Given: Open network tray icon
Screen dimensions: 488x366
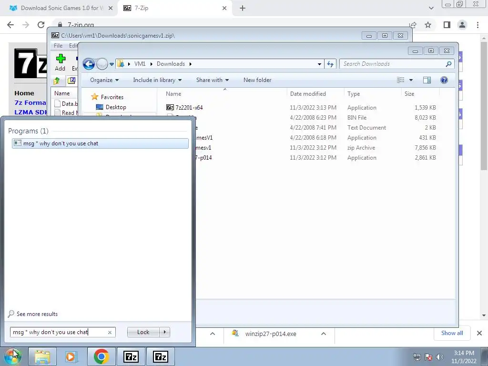Looking at the screenshot, I should pos(417,356).
